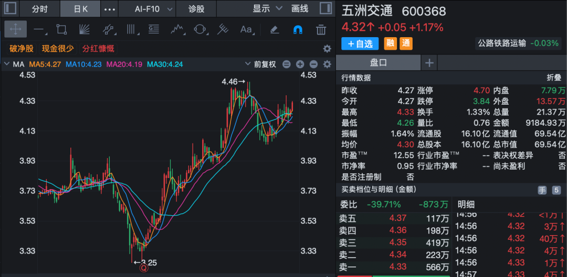Click the 手 unit toggle button
567x277 pixels.
[542, 190]
